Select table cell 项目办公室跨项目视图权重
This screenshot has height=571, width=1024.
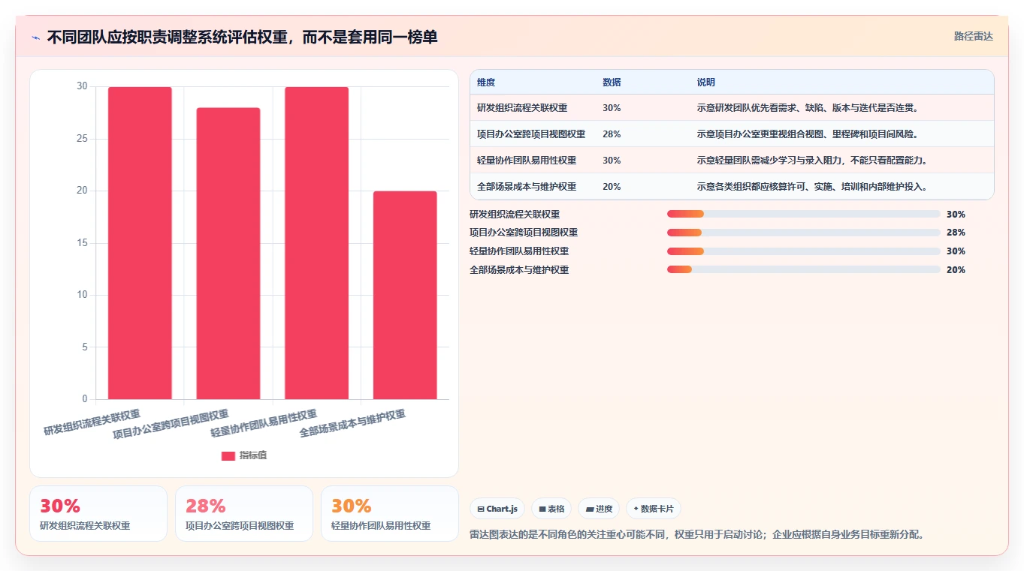point(531,134)
